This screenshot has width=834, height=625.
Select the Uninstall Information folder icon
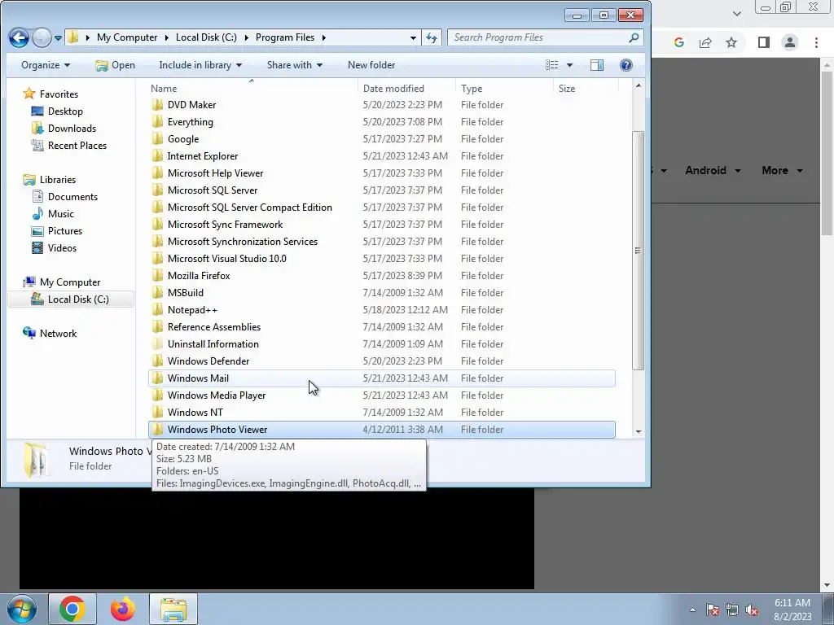tap(157, 344)
